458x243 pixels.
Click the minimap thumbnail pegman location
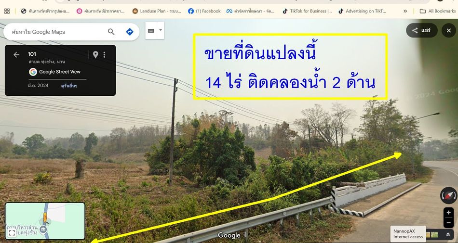click(x=45, y=217)
